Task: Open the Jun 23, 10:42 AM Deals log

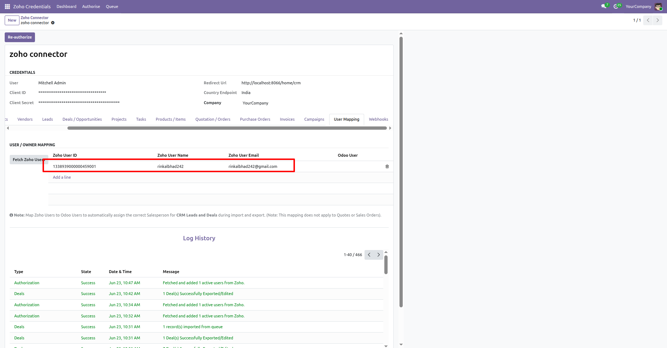Action: tap(196, 294)
